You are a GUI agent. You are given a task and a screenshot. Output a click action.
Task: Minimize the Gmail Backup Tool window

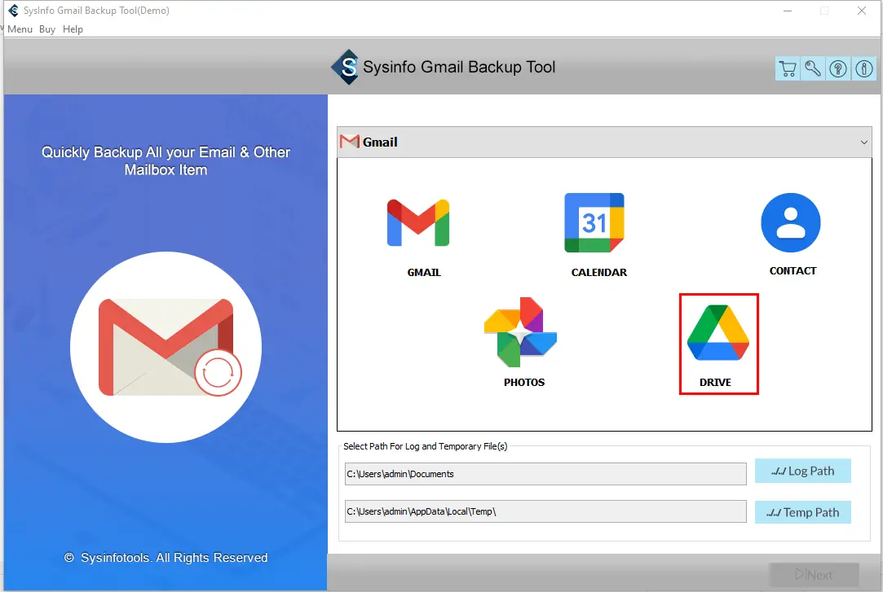pos(788,11)
